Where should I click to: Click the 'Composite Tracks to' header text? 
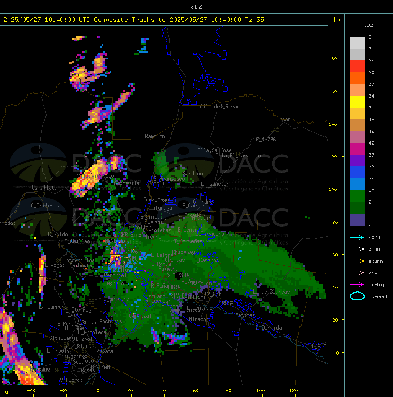[x=129, y=20]
